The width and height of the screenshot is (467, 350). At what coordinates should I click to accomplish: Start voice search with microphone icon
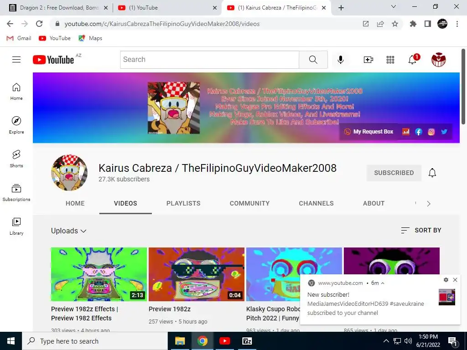point(340,60)
